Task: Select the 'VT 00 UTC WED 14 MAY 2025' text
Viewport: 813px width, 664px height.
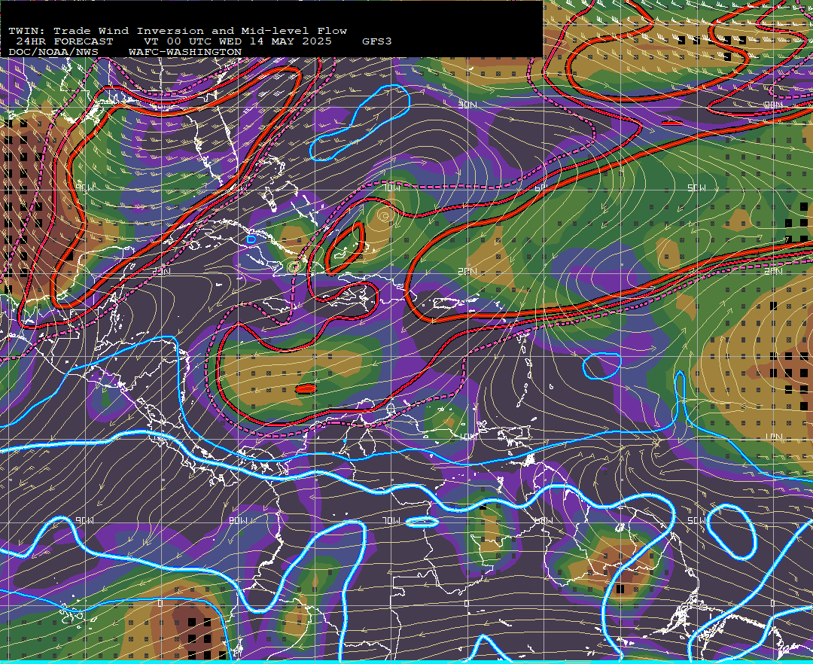Action: click(x=237, y=41)
